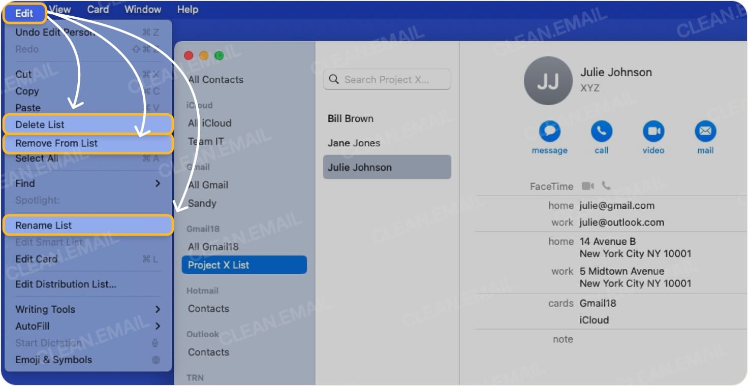Image resolution: width=748 pixels, height=386 pixels.
Task: Open the Window menu
Action: [x=142, y=9]
